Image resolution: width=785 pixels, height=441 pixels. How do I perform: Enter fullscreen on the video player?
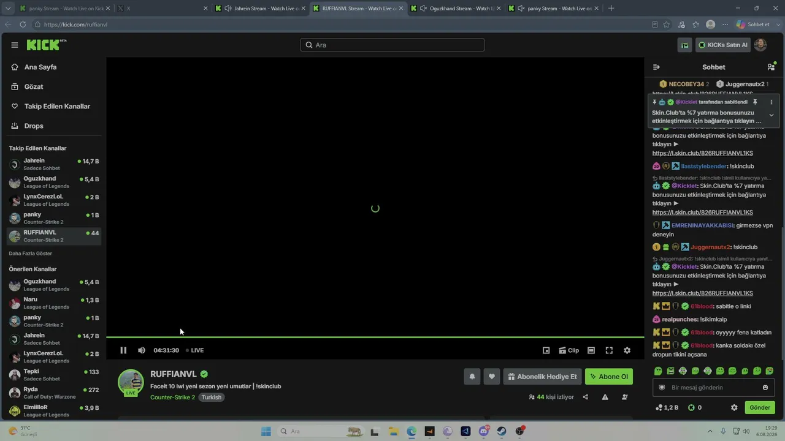click(x=609, y=350)
